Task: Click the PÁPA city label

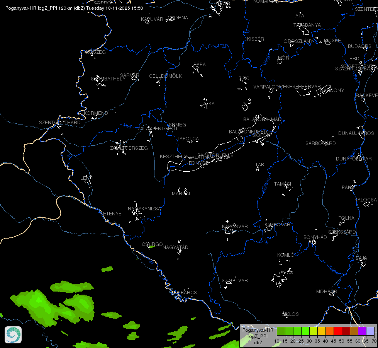Action: pos(200,65)
